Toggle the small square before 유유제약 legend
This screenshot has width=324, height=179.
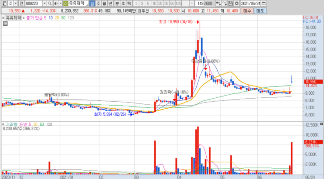point(3,18)
